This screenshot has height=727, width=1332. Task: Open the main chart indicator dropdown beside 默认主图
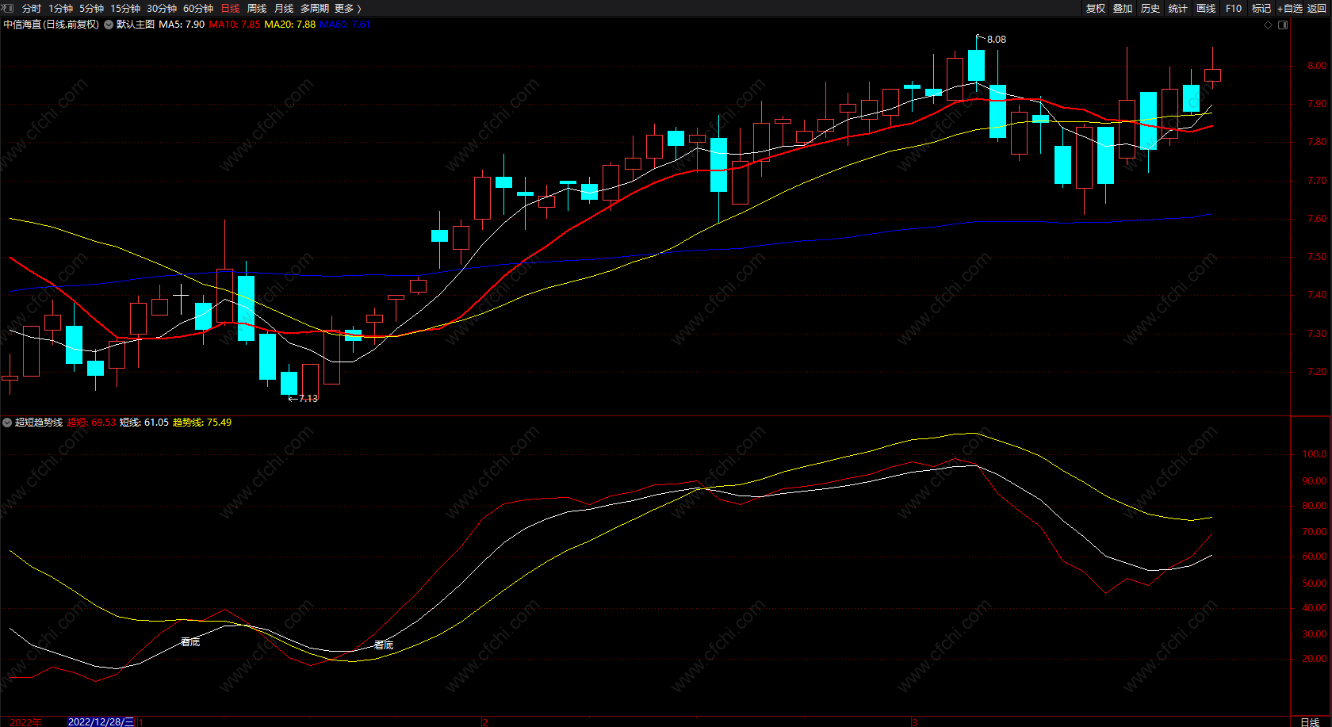click(109, 25)
